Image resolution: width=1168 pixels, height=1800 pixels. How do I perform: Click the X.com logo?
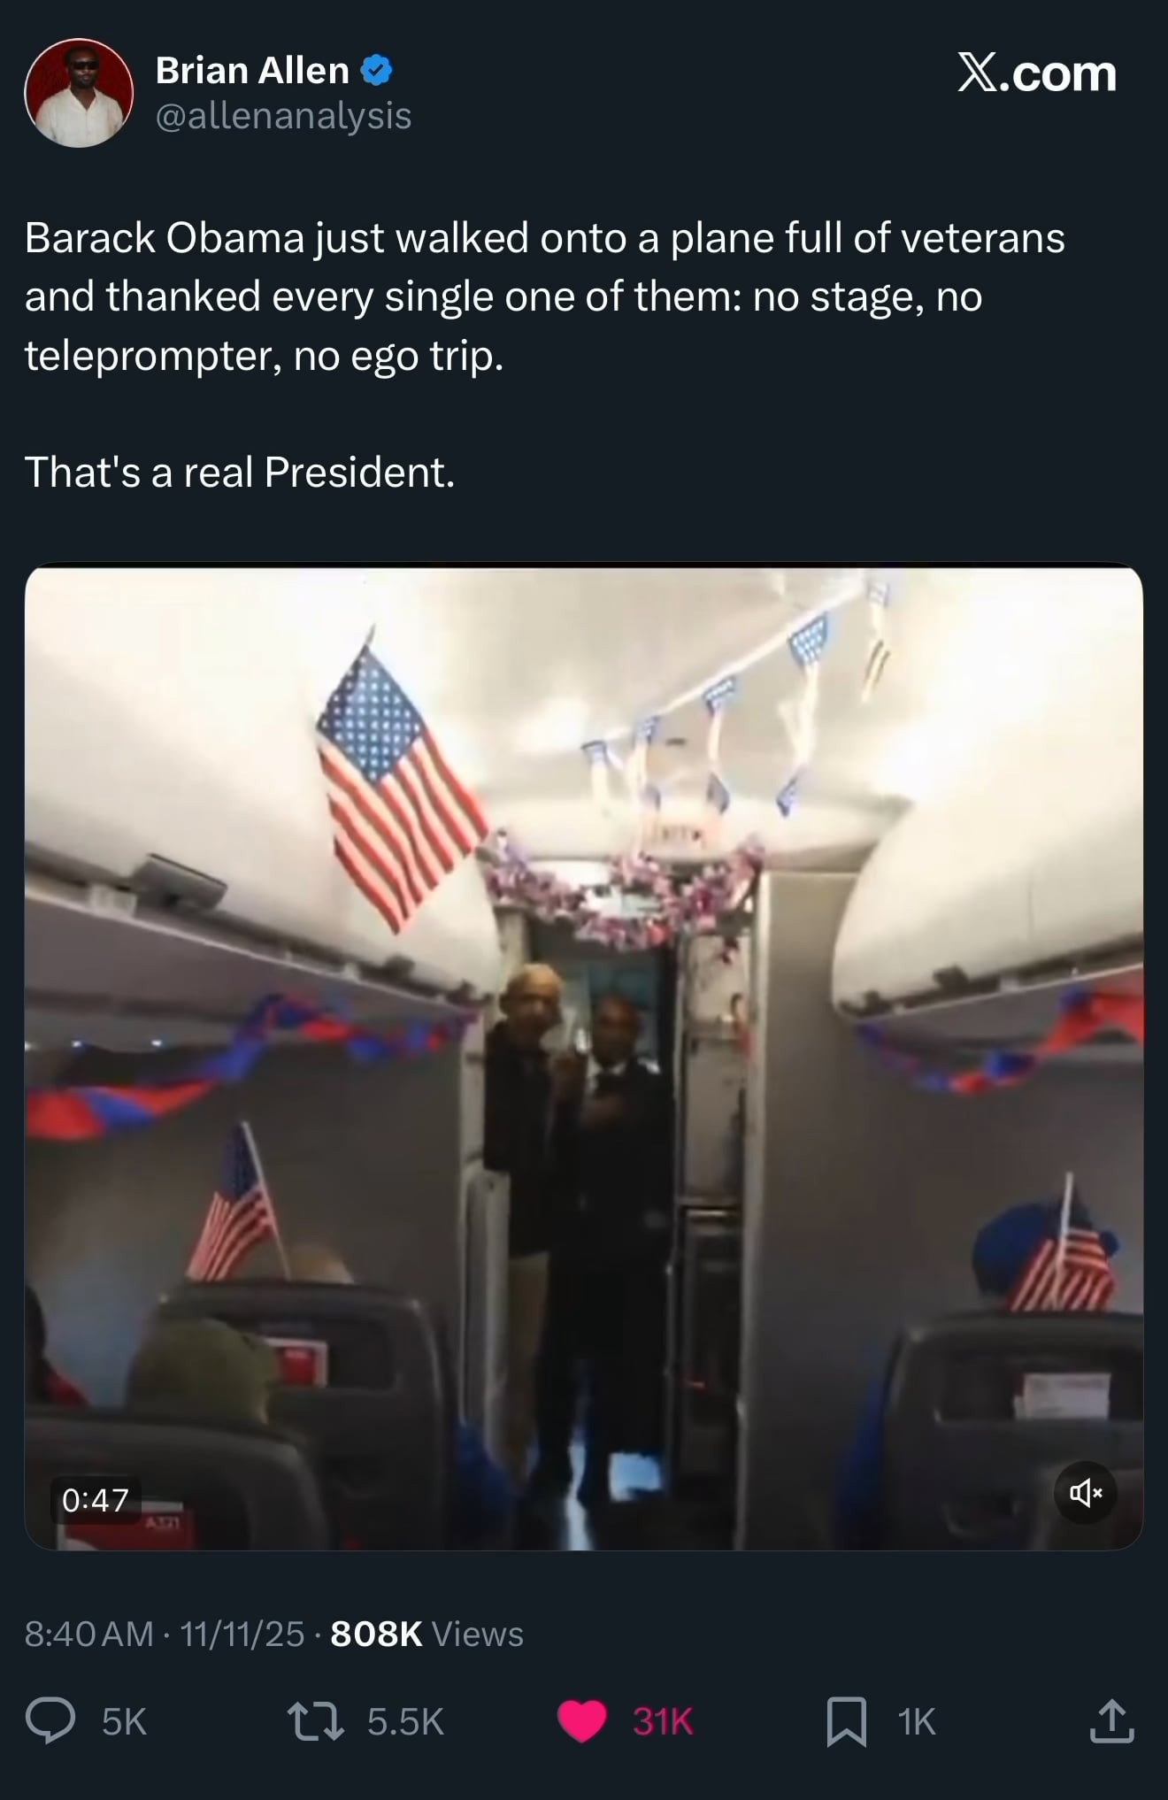(1036, 73)
